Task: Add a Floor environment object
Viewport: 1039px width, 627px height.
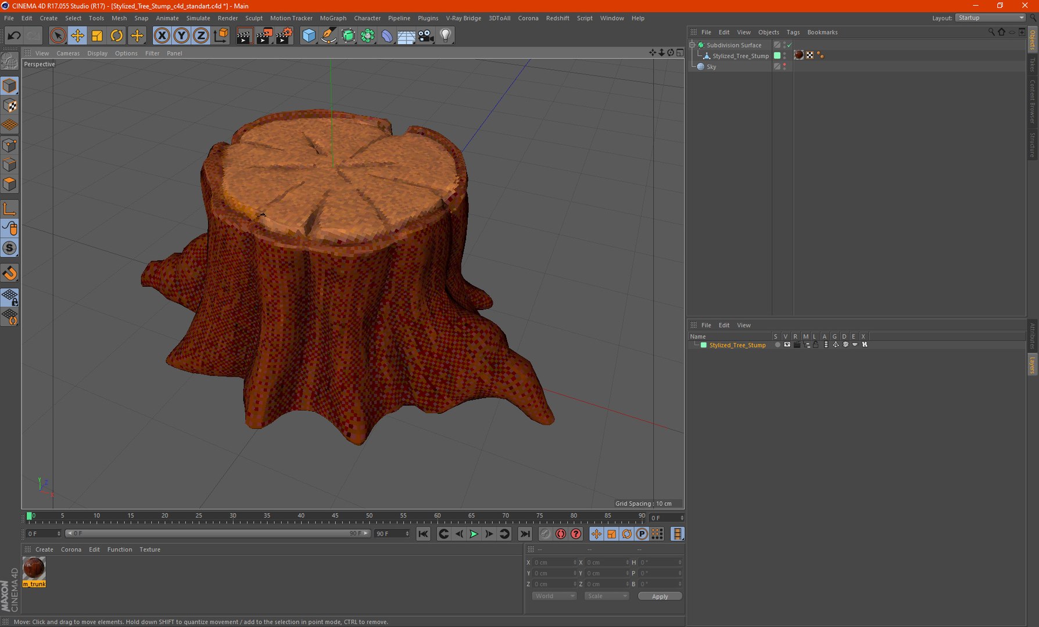Action: tap(406, 35)
